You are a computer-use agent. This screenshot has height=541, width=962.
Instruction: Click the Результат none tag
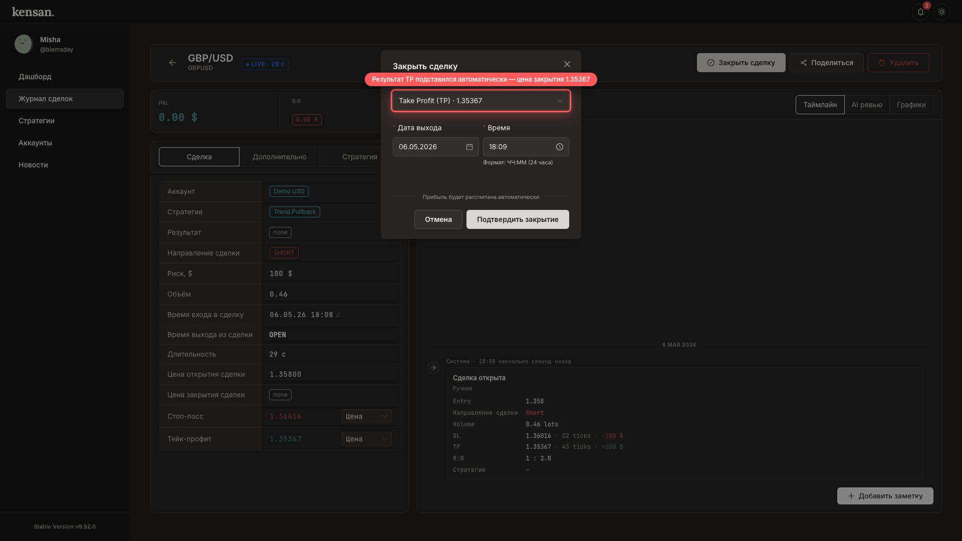tap(280, 232)
